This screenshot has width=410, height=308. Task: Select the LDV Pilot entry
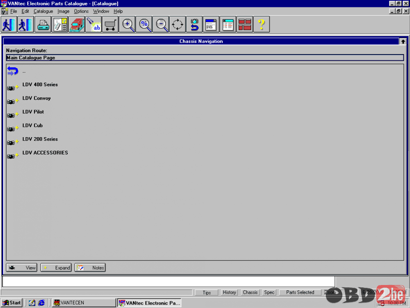(x=33, y=112)
